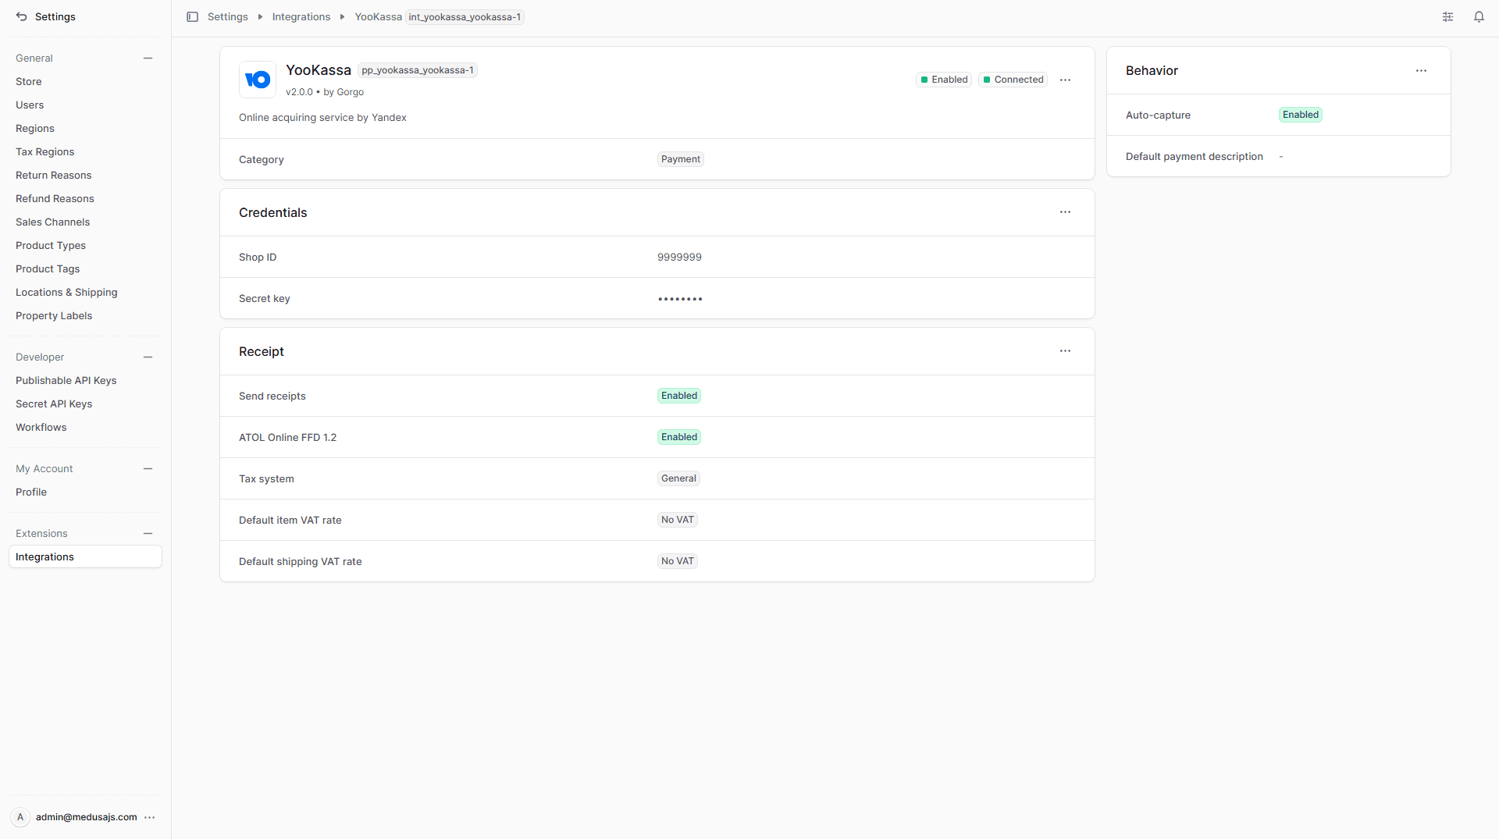Viewport: 1499px width, 839px height.
Task: Open admin user account menu dots
Action: point(150,817)
